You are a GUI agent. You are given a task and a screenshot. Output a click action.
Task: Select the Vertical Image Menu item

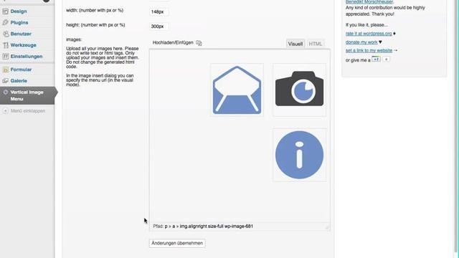click(x=27, y=95)
